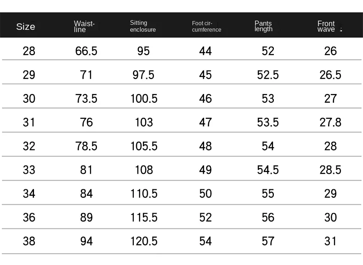The image size is (363, 265).
Task: Click waistline value 81
Action: coord(86,170)
